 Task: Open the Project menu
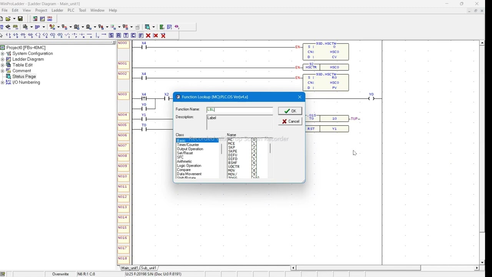pyautogui.click(x=41, y=10)
